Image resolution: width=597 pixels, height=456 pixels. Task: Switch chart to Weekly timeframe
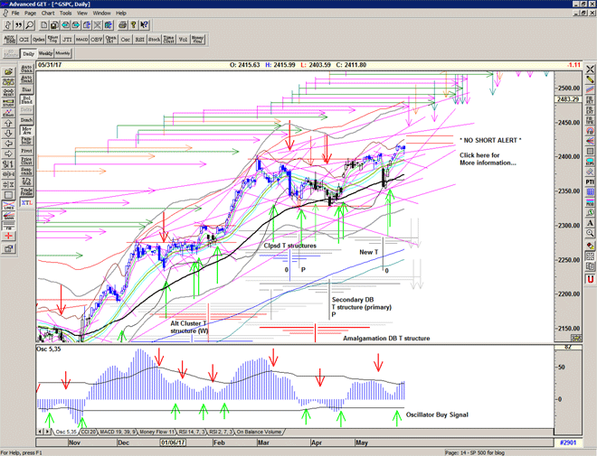(x=45, y=53)
